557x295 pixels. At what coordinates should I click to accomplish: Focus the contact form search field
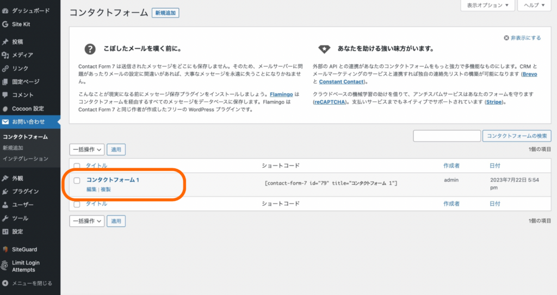(x=447, y=136)
